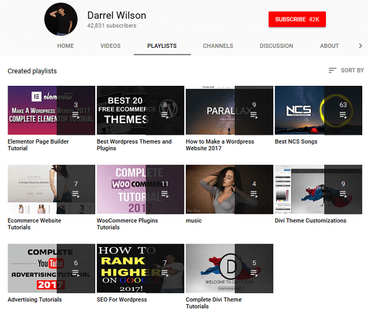Click playlist icon on Welcome to Divi thumbnail

[x=254, y=273]
